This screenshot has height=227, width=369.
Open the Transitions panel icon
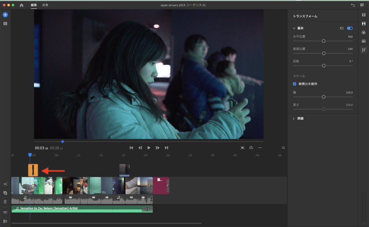[364, 24]
